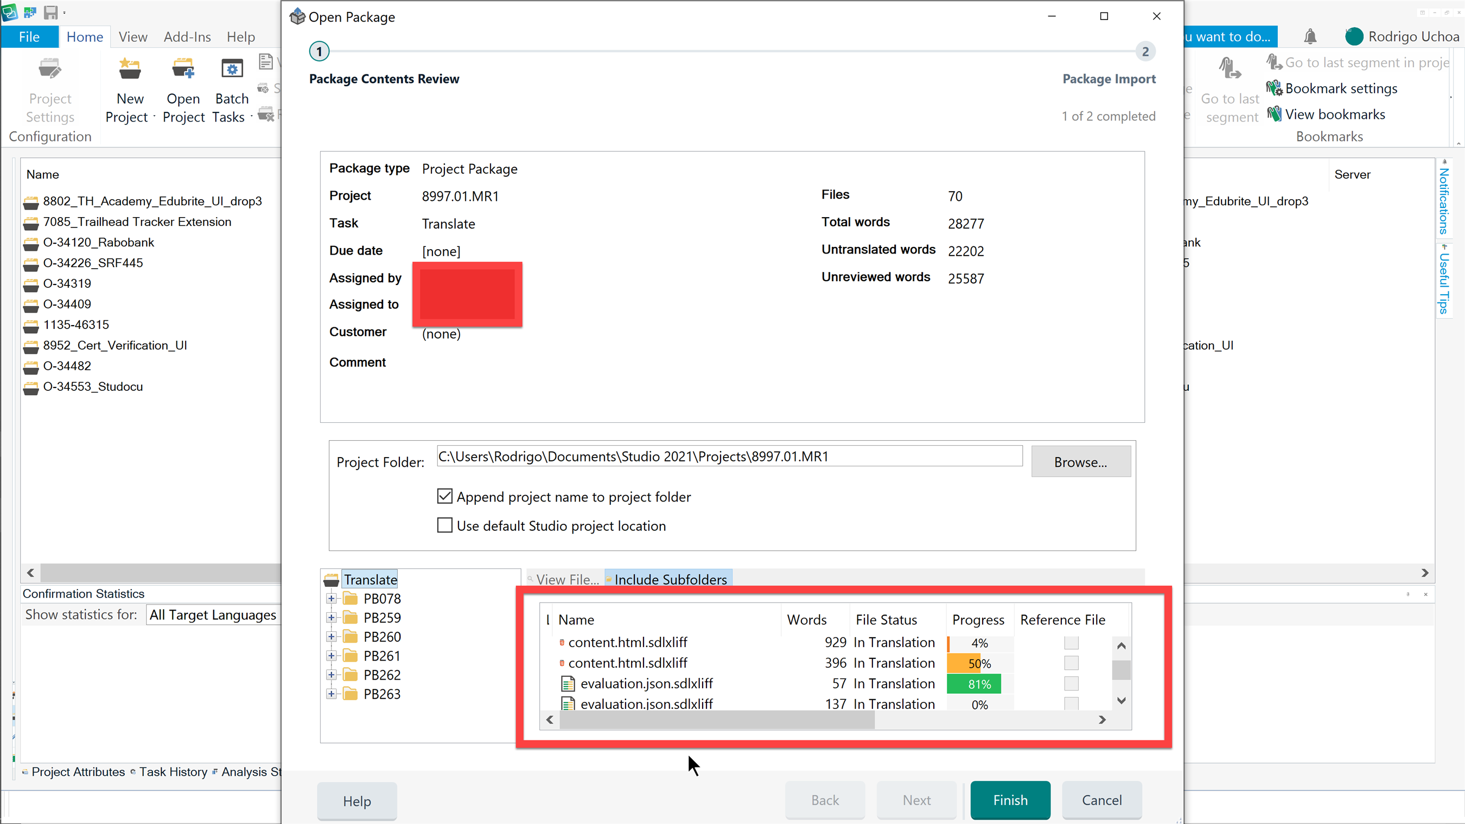Click the Open Package dialog icon
Viewport: 1465px width, 824px height.
point(297,16)
